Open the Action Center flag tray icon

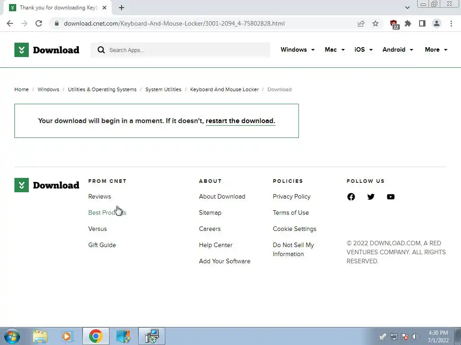405,336
